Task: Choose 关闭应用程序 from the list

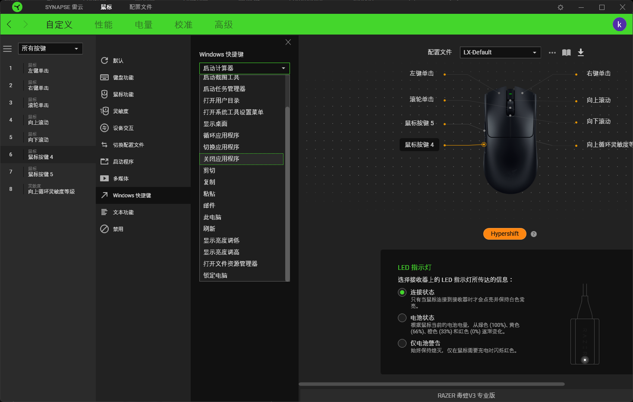Action: (x=242, y=159)
